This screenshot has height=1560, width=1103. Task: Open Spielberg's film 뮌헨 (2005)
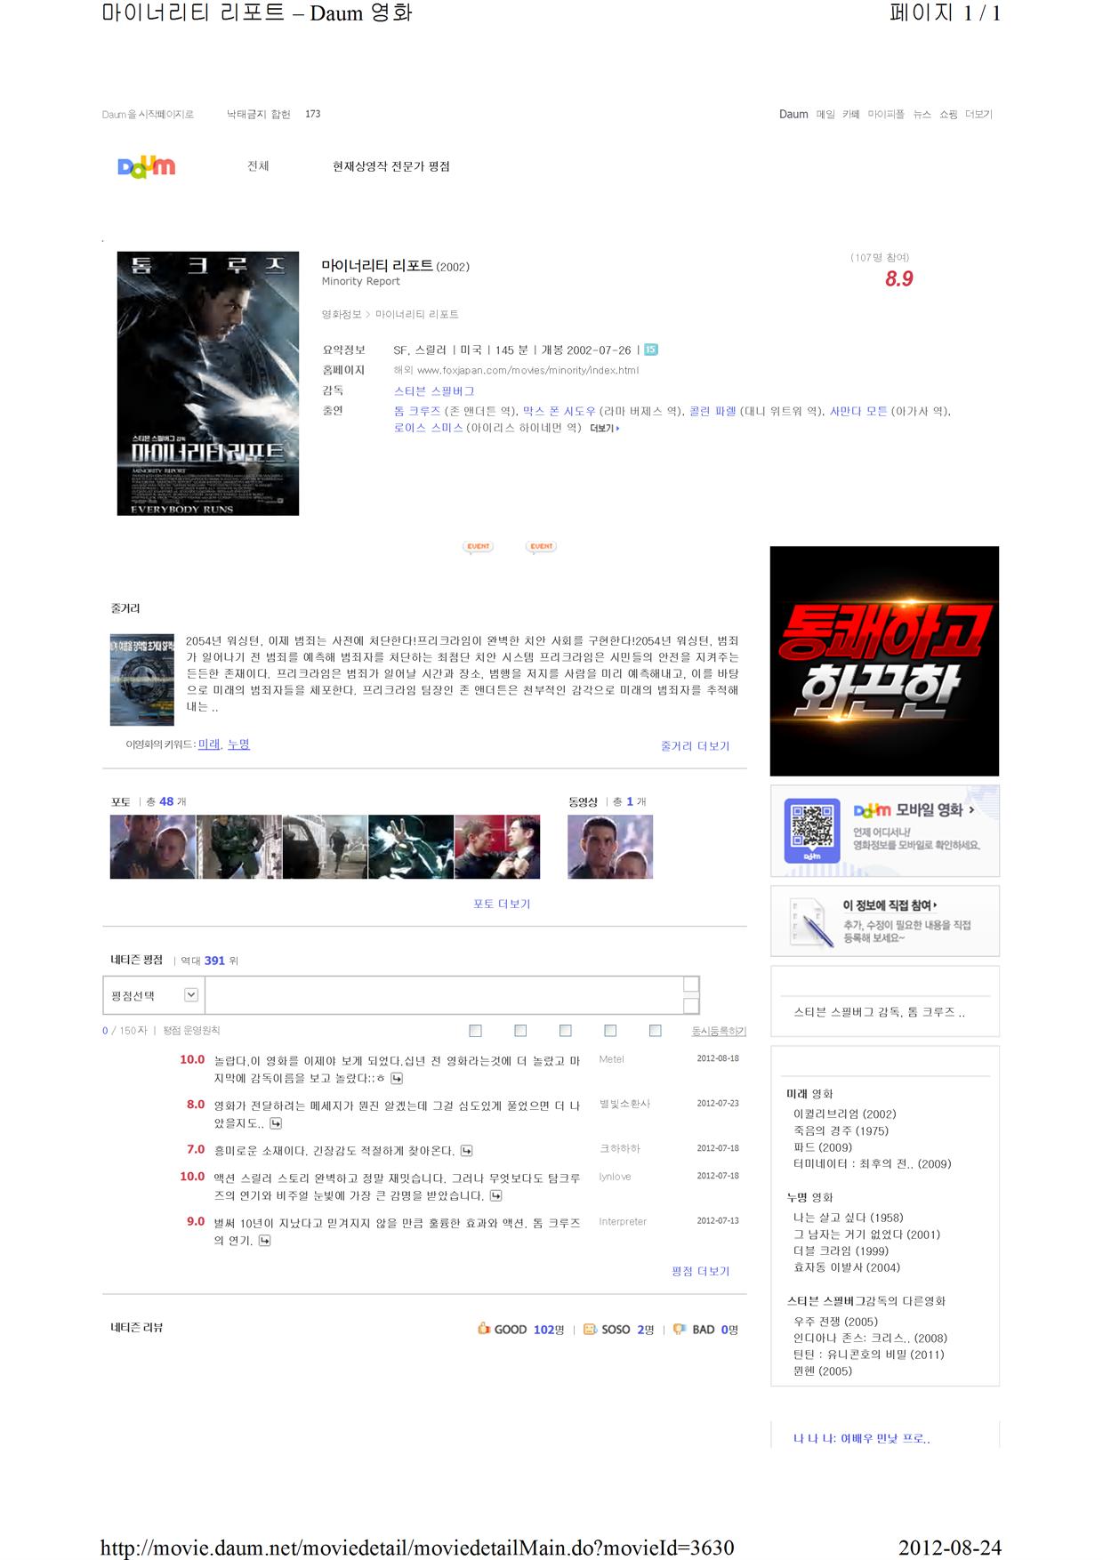pos(823,1371)
